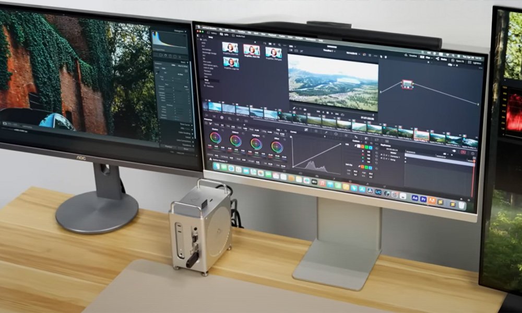The height and width of the screenshot is (313, 522).
Task: Select the Master row in Keyframes panel
Action: click(393, 153)
